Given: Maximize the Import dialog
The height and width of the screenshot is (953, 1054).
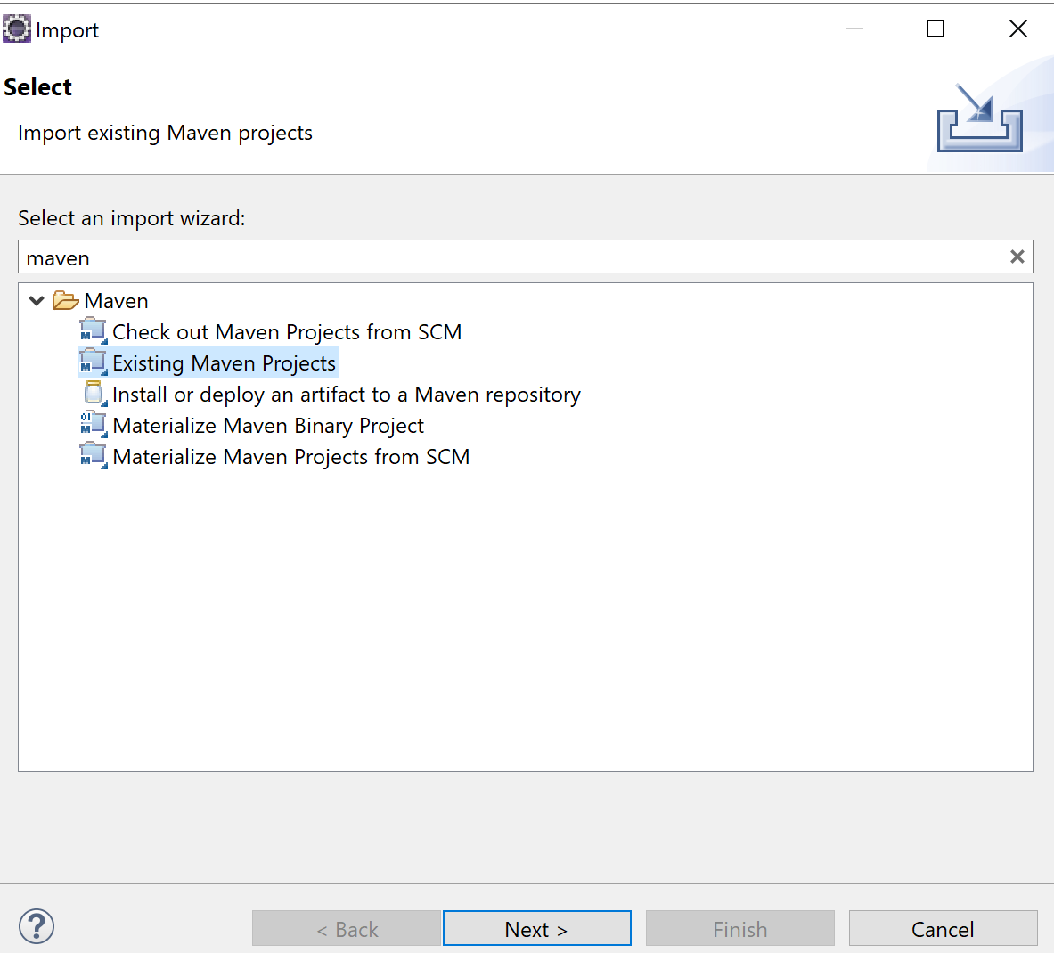Looking at the screenshot, I should [x=935, y=29].
